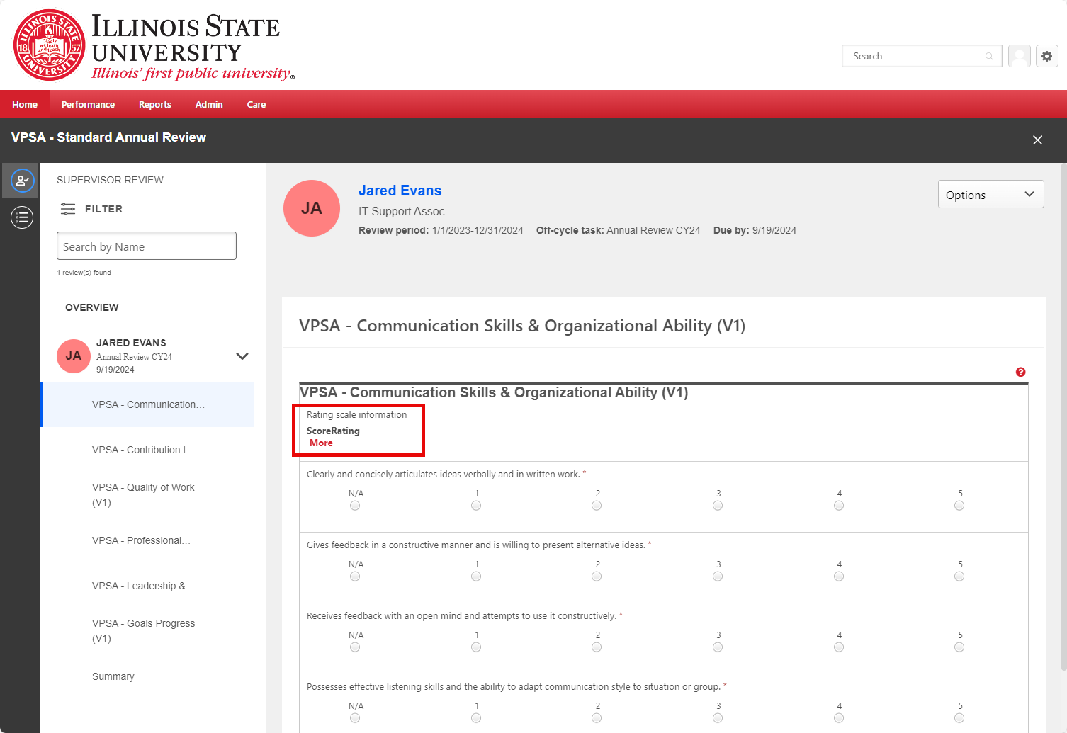Rate 'Gives feedback' question as 4

[839, 576]
